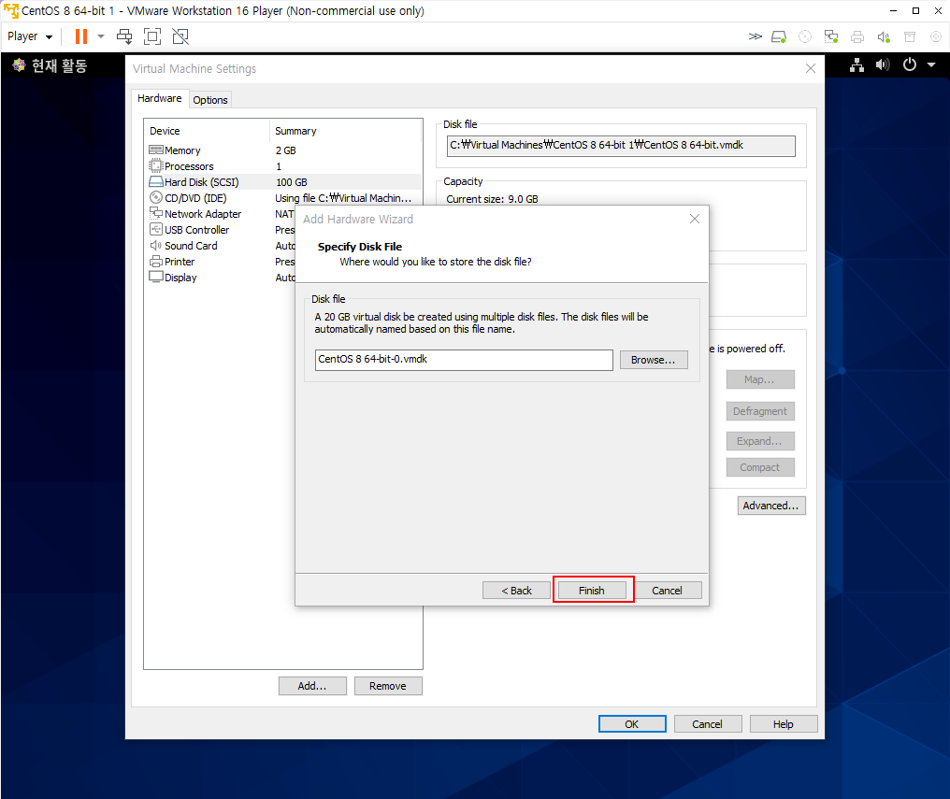Image resolution: width=950 pixels, height=799 pixels.
Task: Cancel the Add Hardware Wizard
Action: (x=667, y=591)
